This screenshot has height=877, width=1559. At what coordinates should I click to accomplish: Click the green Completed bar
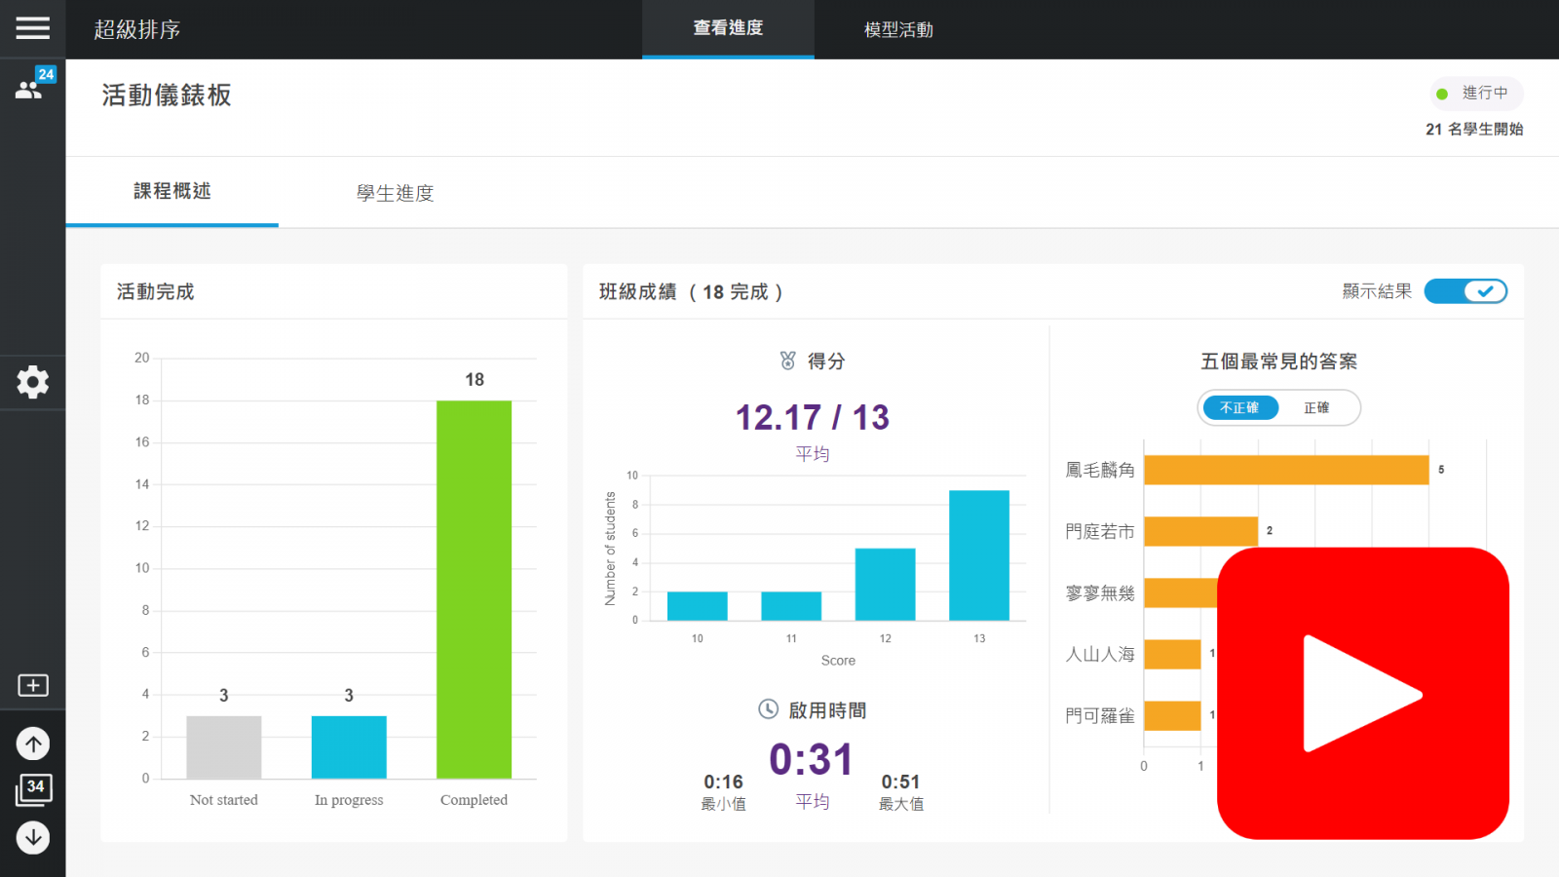[x=474, y=590]
